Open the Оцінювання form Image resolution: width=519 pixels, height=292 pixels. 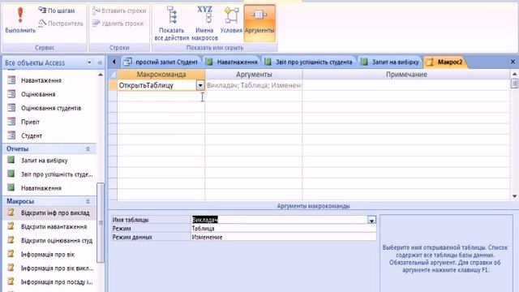pyautogui.click(x=38, y=94)
